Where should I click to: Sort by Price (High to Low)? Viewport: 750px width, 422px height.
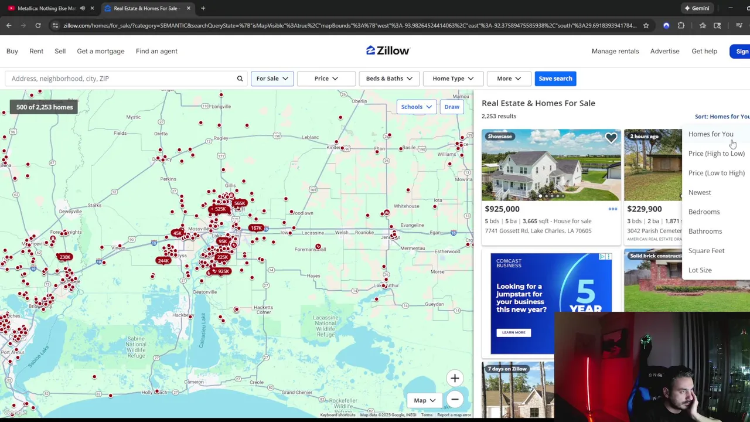click(717, 154)
